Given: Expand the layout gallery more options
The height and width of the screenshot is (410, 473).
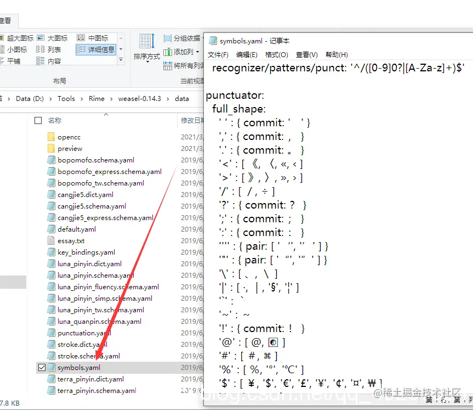Looking at the screenshot, I should [121, 60].
